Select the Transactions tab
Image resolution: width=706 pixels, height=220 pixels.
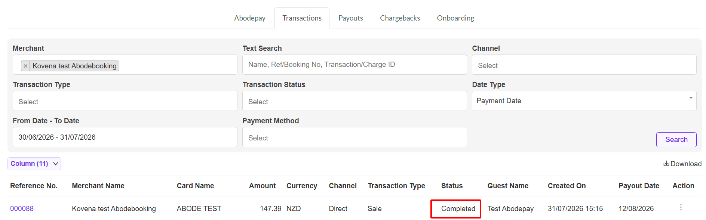[302, 18]
